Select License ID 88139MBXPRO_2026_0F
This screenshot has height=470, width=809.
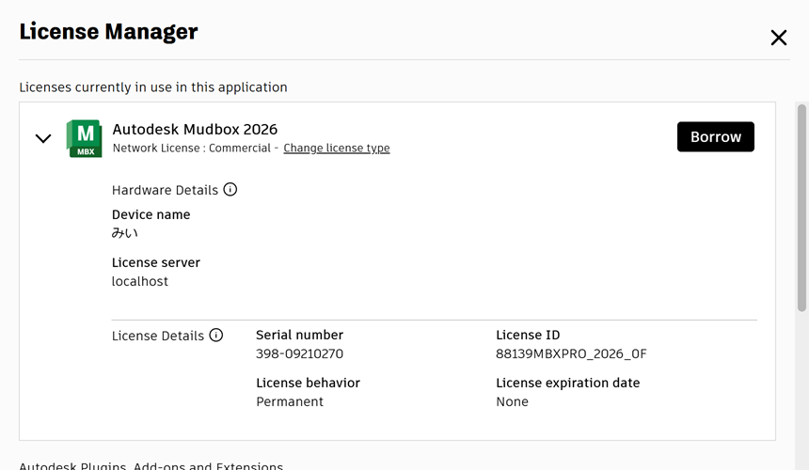(x=571, y=353)
